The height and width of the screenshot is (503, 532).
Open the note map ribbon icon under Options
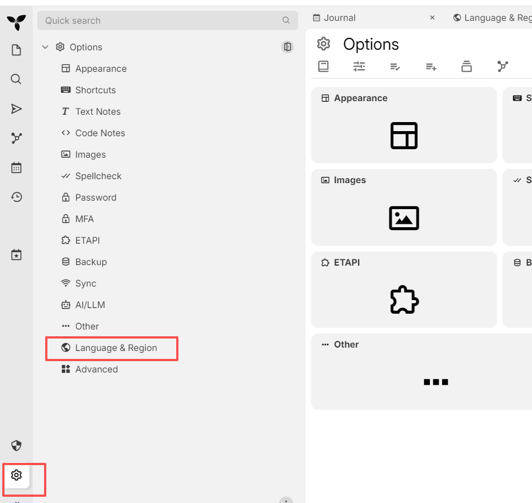coord(503,66)
